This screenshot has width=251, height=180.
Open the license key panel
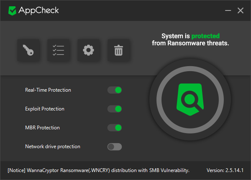point(29,51)
